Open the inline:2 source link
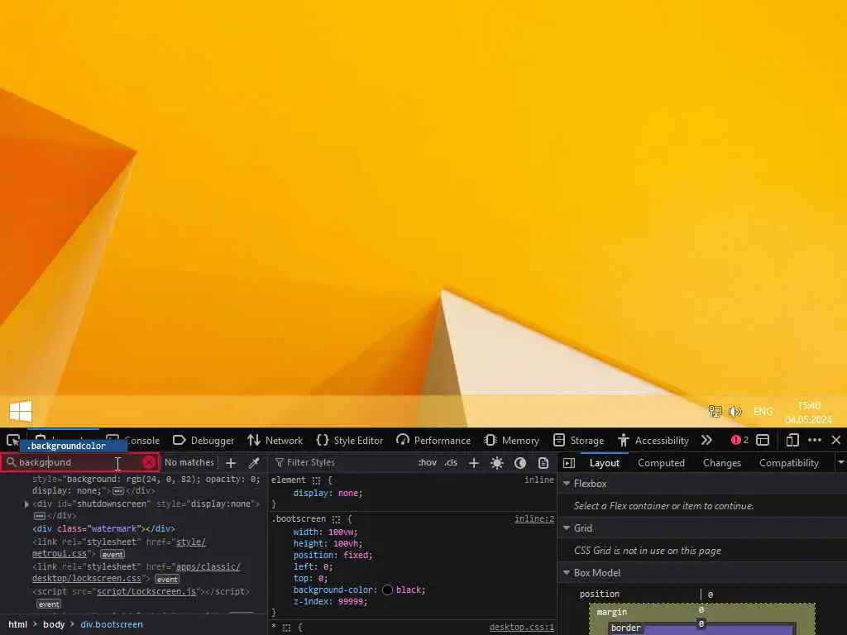This screenshot has height=635, width=847. [x=534, y=519]
